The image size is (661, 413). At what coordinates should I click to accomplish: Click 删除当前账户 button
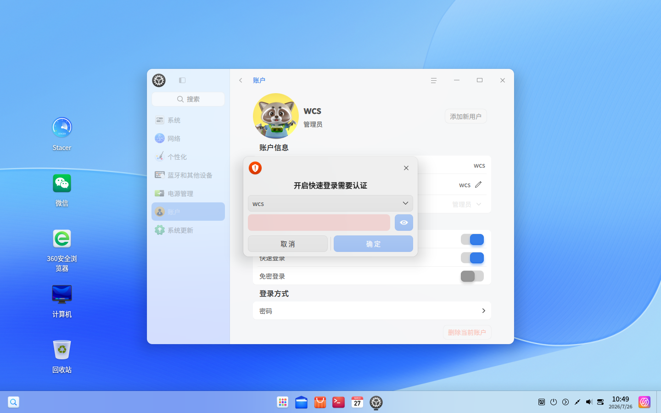coord(467,332)
